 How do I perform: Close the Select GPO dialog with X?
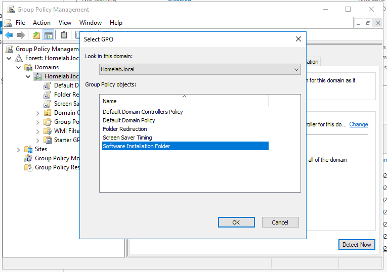click(298, 39)
